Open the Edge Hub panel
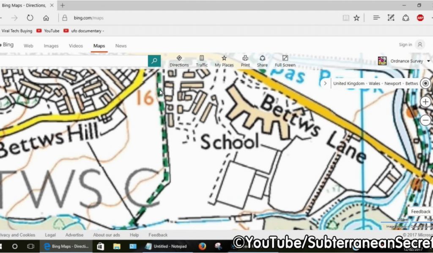 376,18
